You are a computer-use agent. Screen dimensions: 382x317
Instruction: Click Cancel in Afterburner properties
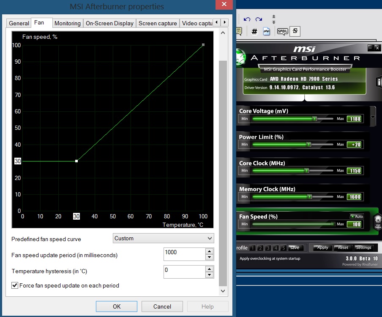[x=162, y=306]
